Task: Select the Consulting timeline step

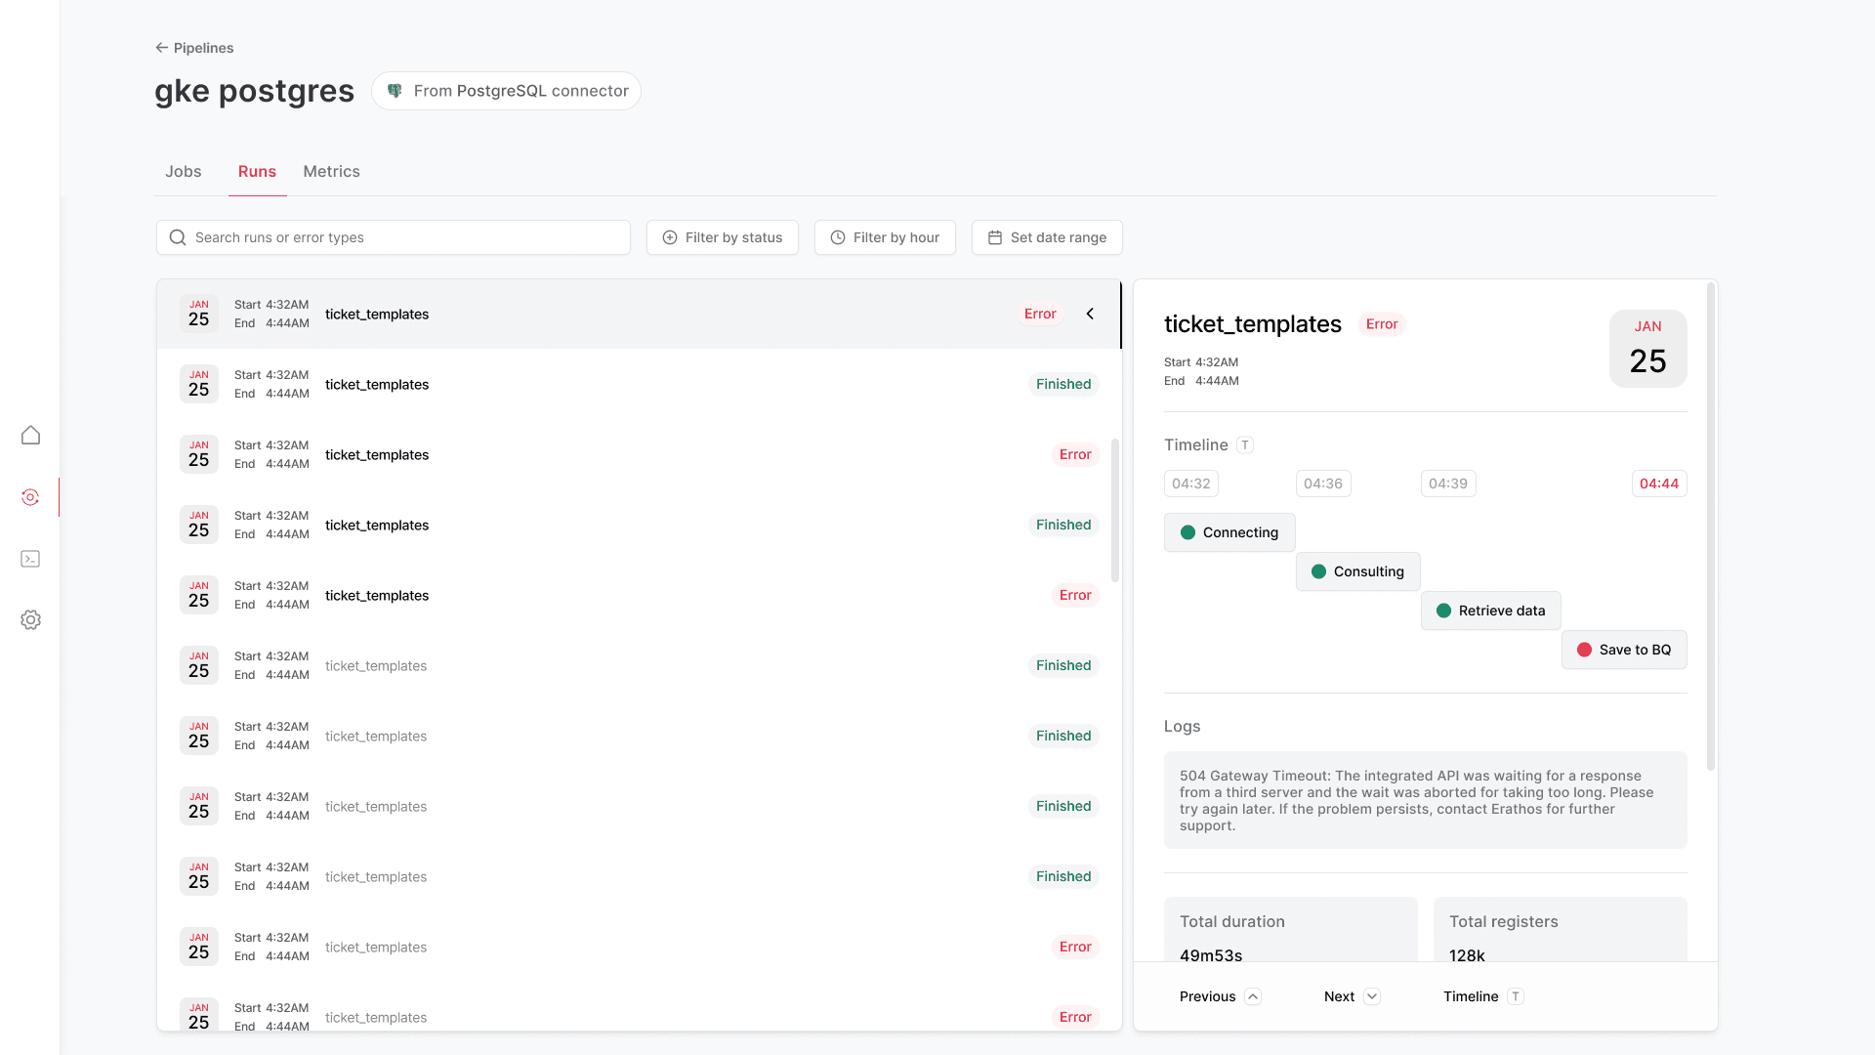Action: tap(1358, 571)
